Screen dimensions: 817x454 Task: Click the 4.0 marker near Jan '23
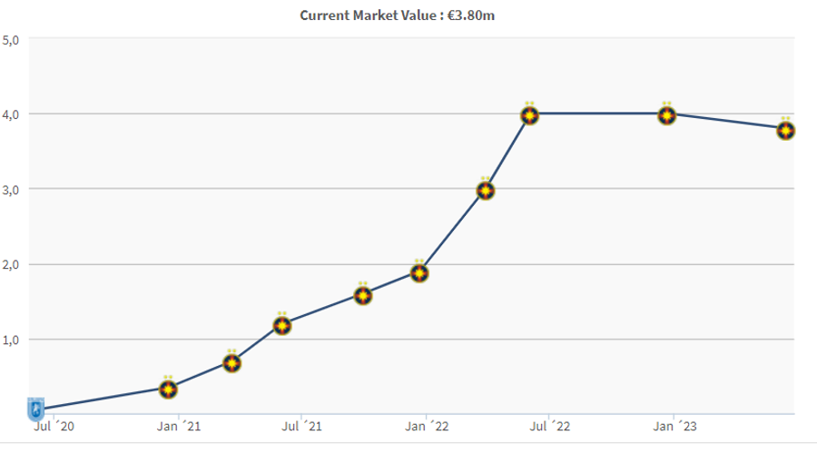pos(667,114)
